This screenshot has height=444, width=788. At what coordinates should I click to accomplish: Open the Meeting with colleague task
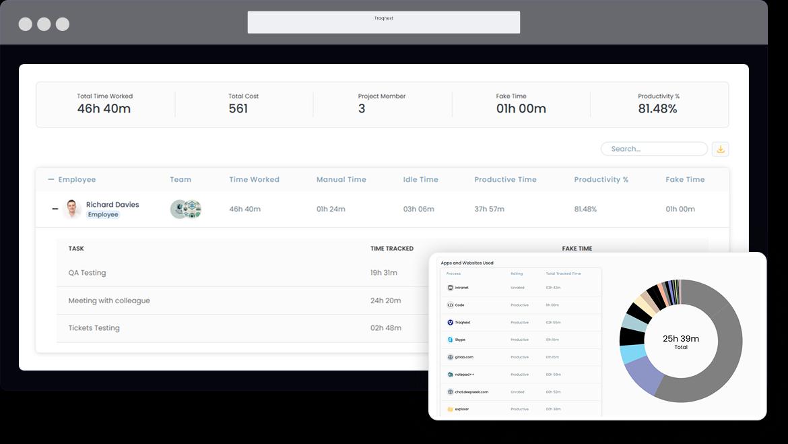click(x=109, y=300)
